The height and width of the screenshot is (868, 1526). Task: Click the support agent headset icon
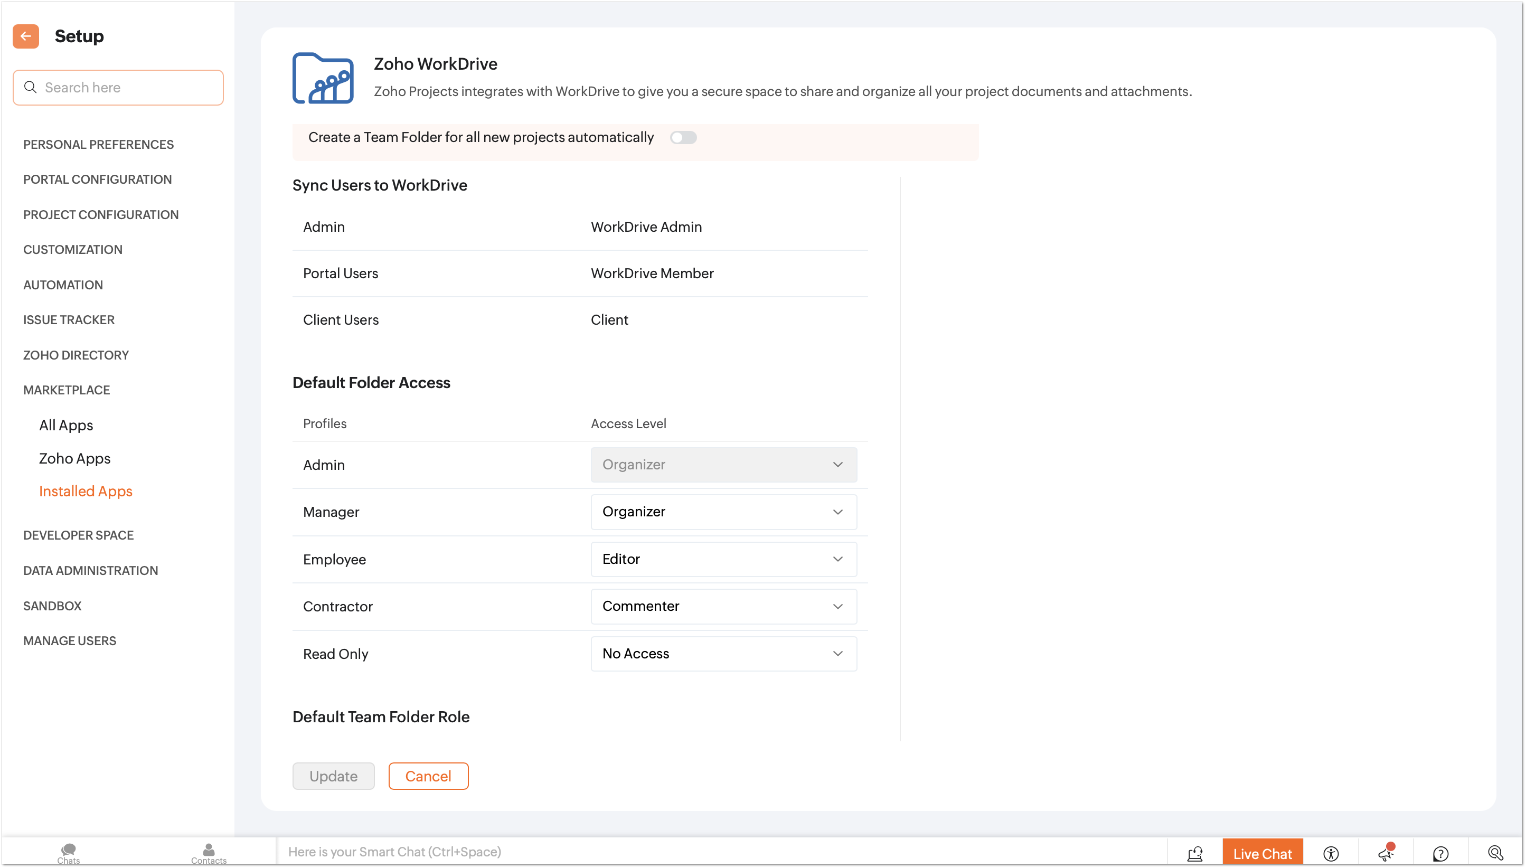[x=1194, y=854]
